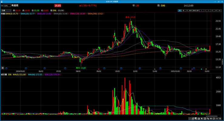Click the SMA(60) 15.46 indicator label
224x121 pixels.
pyautogui.click(x=61, y=14)
